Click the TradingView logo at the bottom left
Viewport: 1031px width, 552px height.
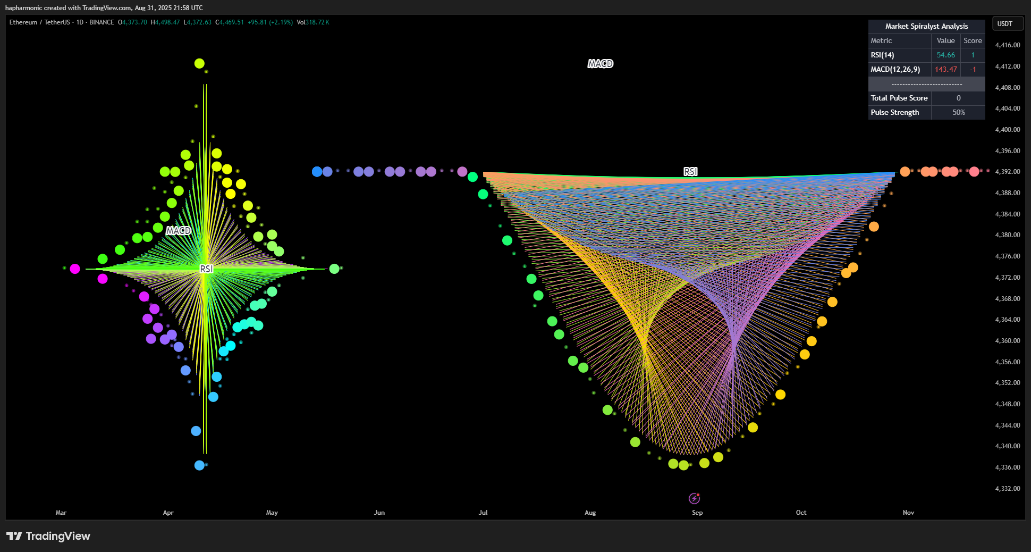pos(48,536)
